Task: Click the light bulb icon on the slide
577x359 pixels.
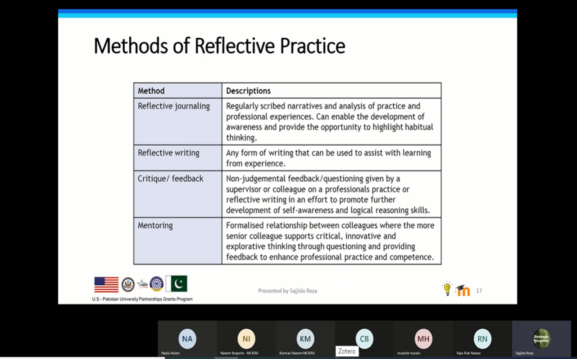Action: tap(447, 288)
